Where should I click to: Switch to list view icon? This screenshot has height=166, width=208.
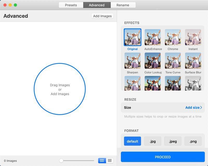tap(109, 161)
